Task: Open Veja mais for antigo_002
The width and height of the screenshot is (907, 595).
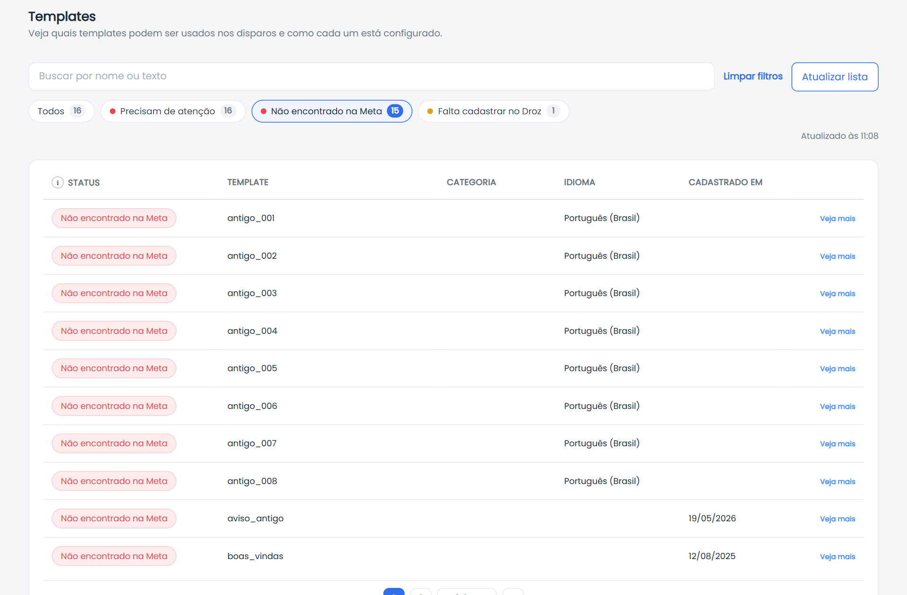Action: point(838,256)
